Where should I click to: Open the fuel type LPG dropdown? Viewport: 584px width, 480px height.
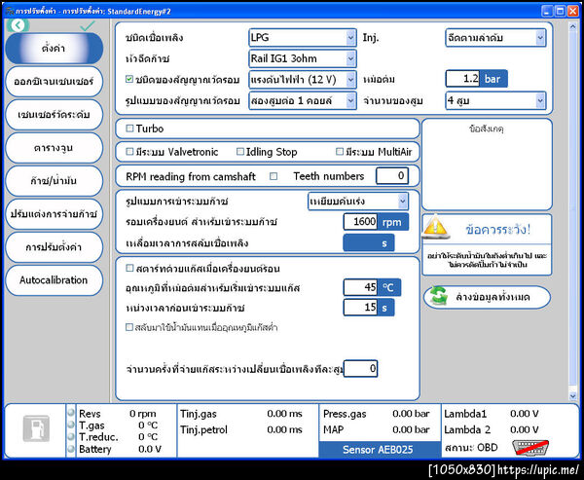[303, 38]
